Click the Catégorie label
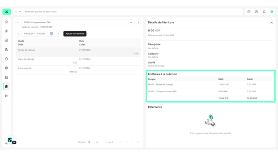 click(x=153, y=54)
